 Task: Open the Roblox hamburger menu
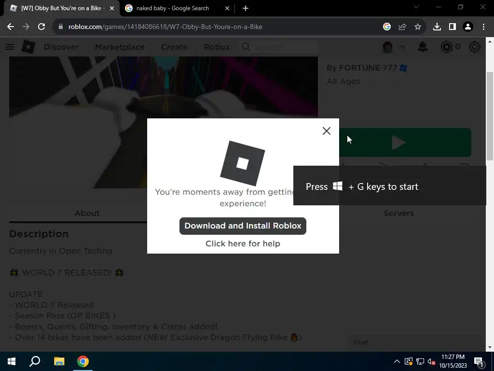[10, 47]
